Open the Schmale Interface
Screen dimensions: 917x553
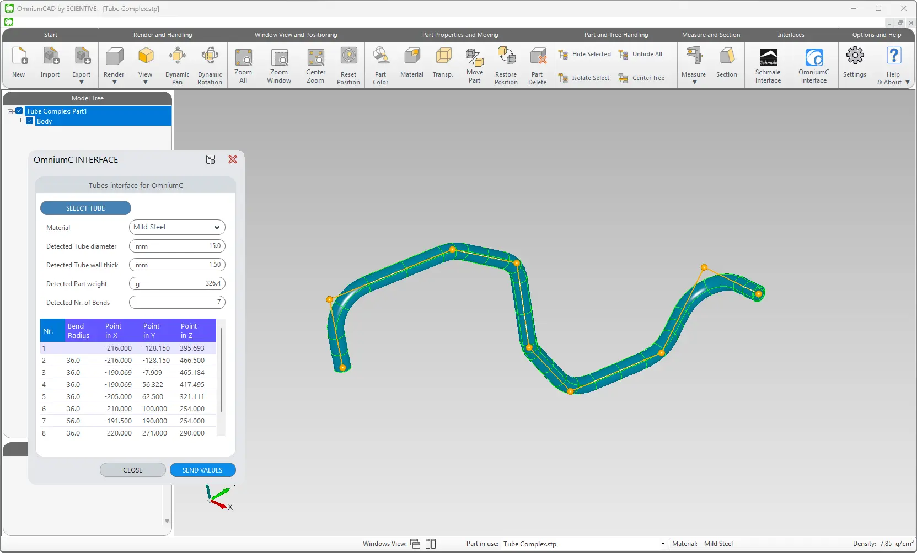pyautogui.click(x=768, y=57)
